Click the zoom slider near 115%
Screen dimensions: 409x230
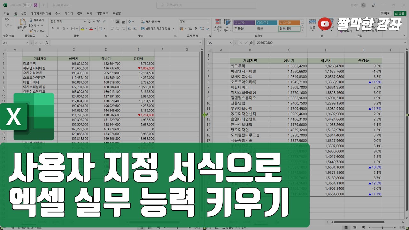tap(382, 227)
